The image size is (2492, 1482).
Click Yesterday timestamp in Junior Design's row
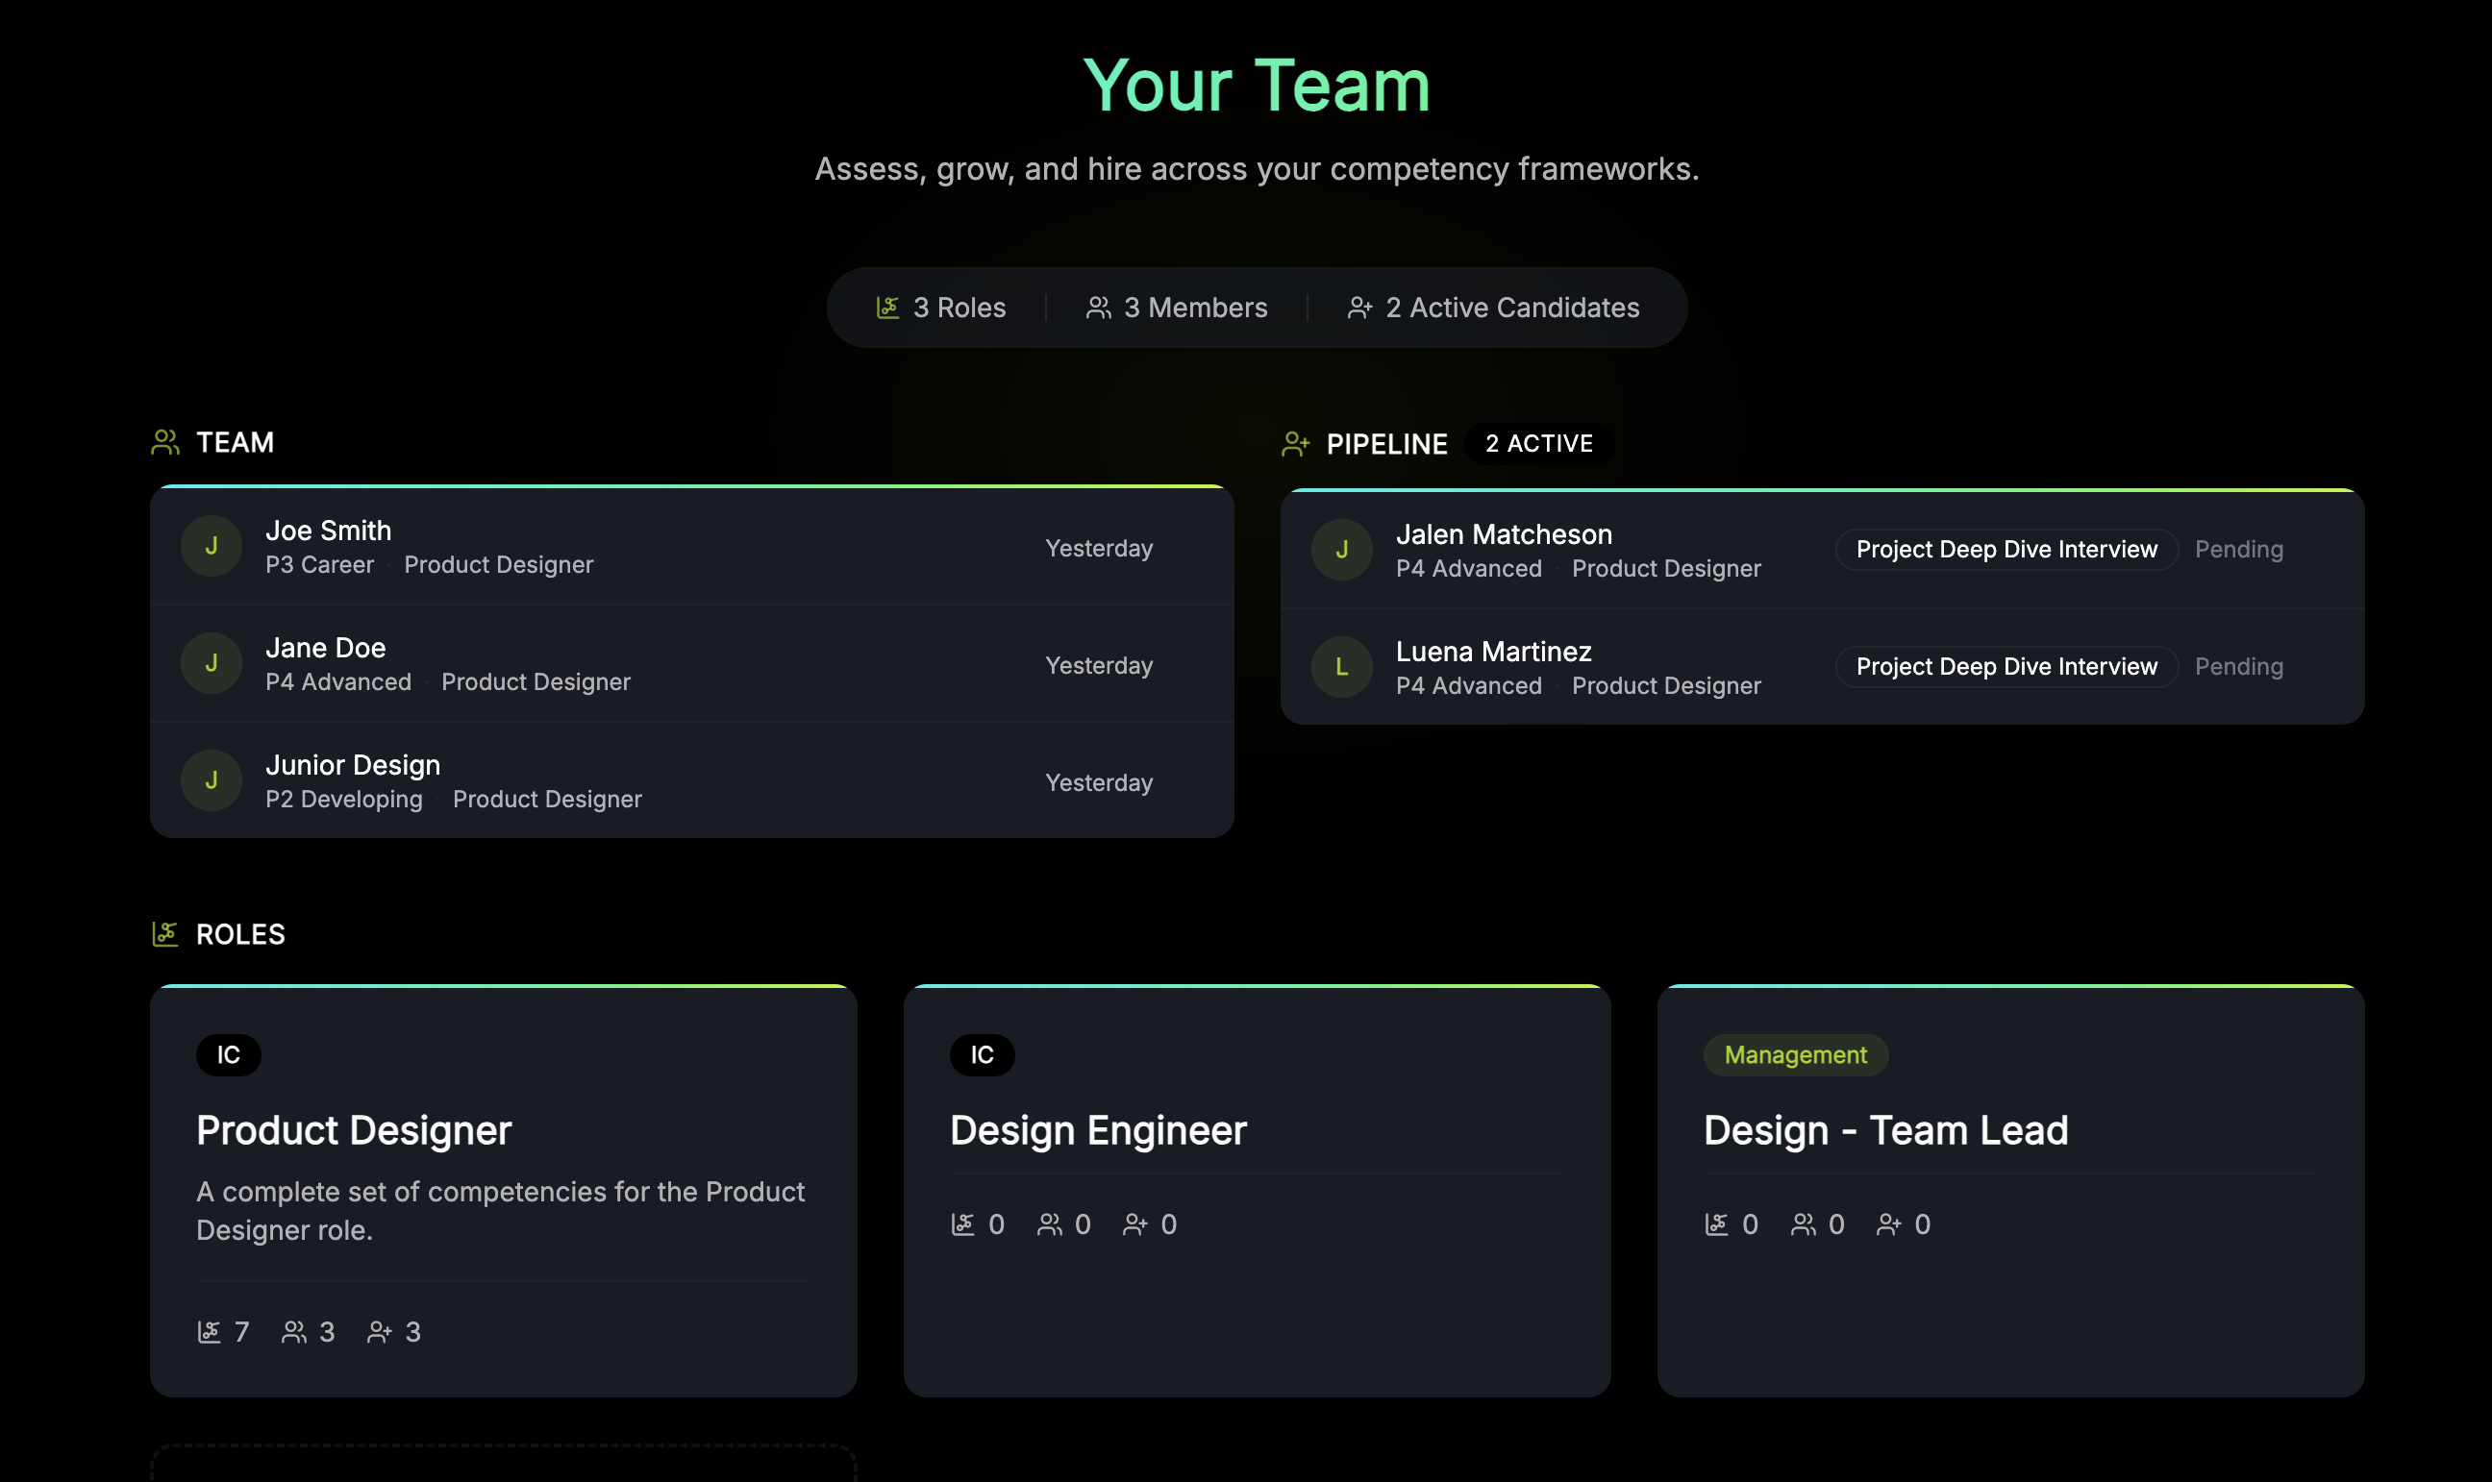(1099, 782)
